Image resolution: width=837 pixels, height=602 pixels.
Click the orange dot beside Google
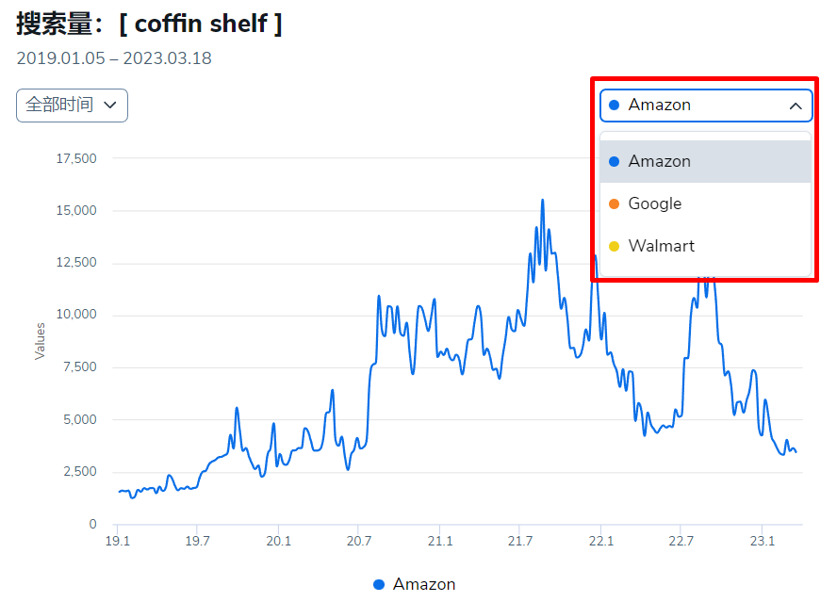615,203
